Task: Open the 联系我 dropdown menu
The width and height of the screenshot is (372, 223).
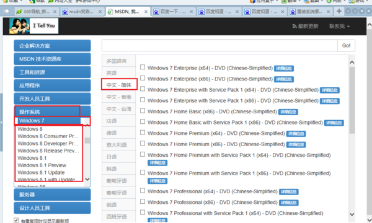Action: (x=340, y=26)
